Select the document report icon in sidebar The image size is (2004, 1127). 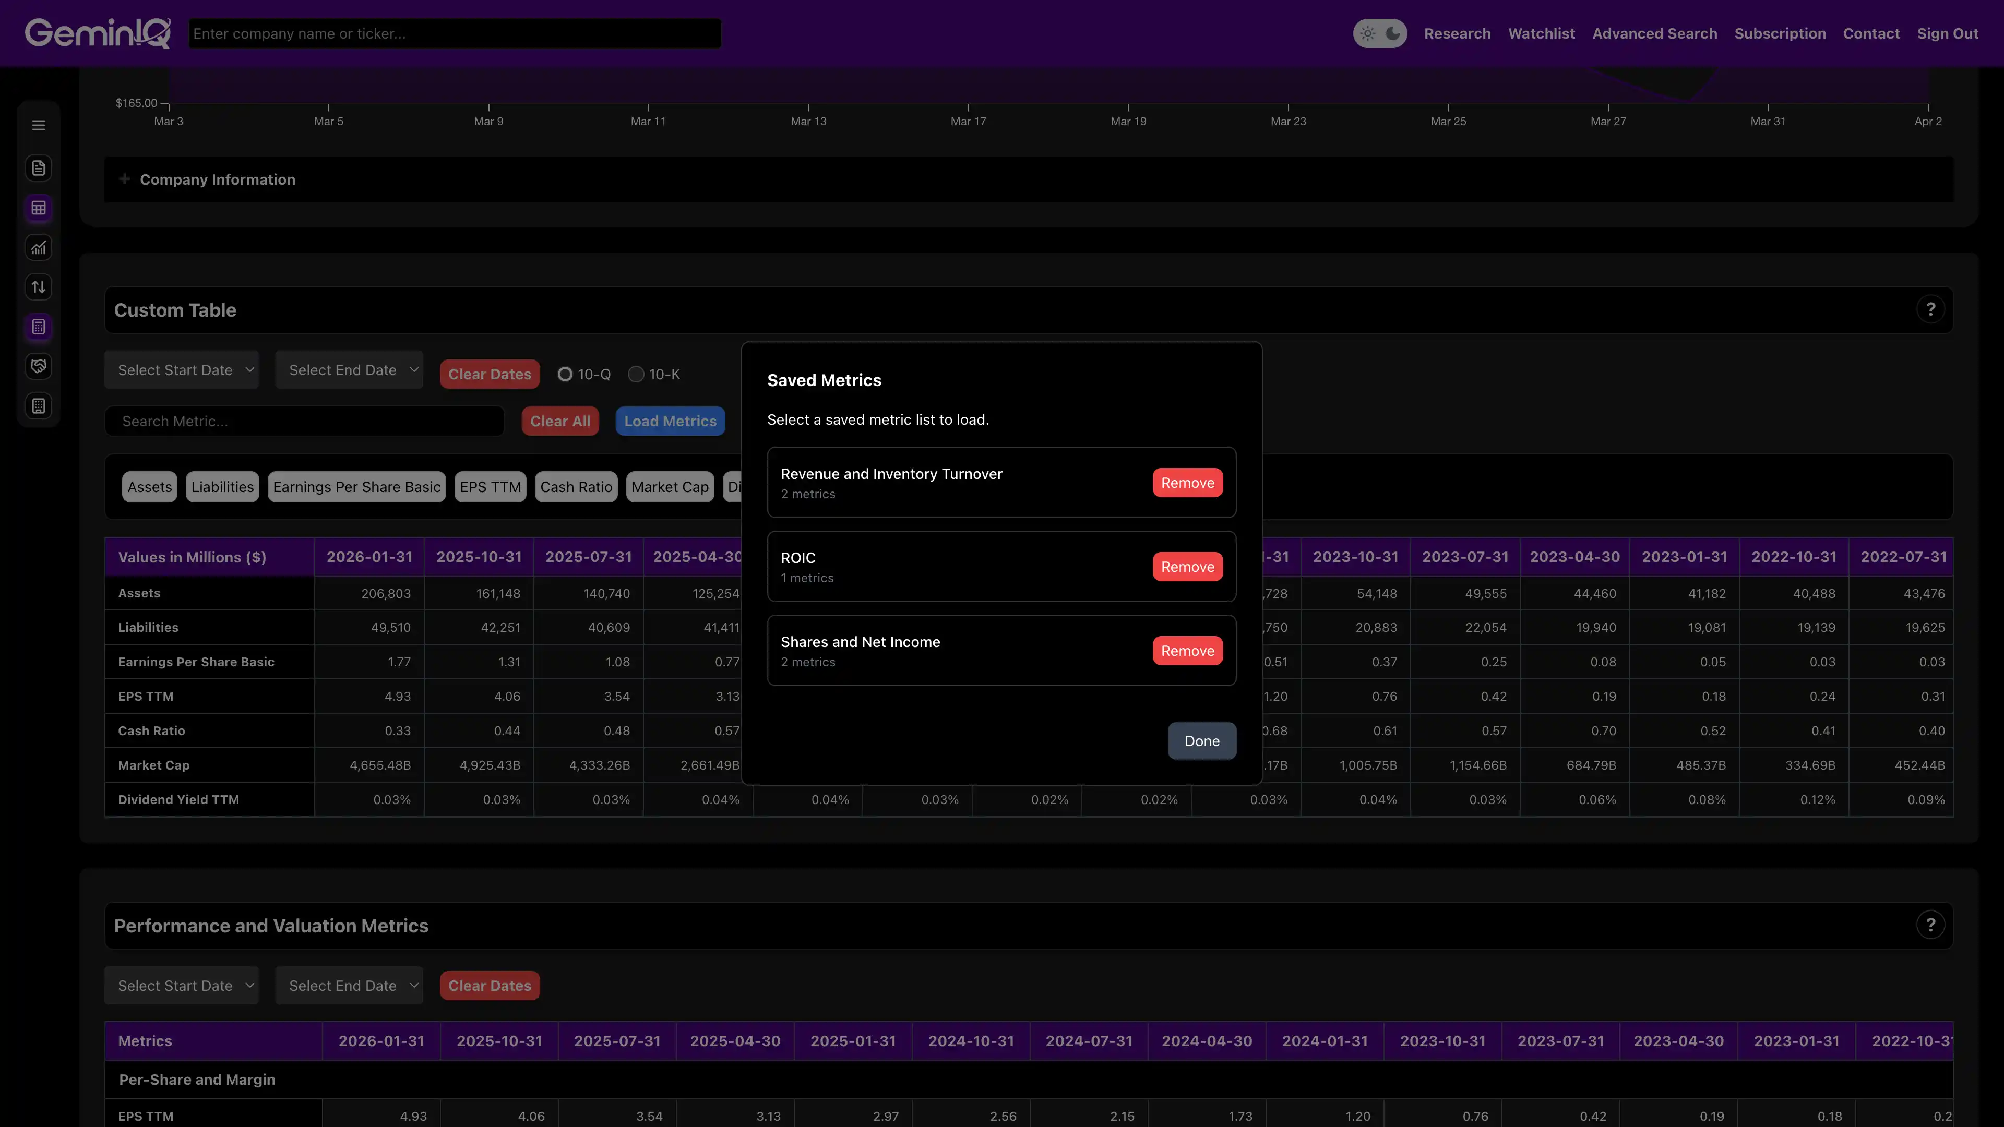tap(38, 168)
